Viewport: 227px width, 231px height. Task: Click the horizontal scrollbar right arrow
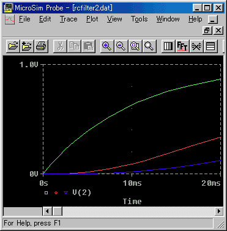[x=219, y=211]
